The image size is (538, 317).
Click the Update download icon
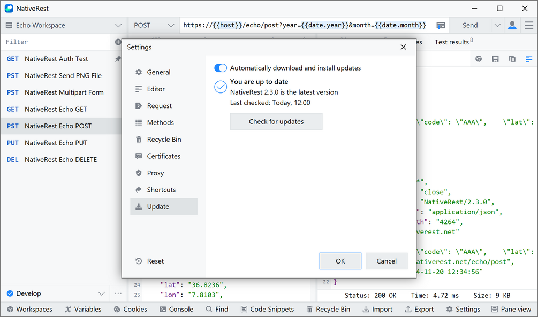(x=139, y=207)
